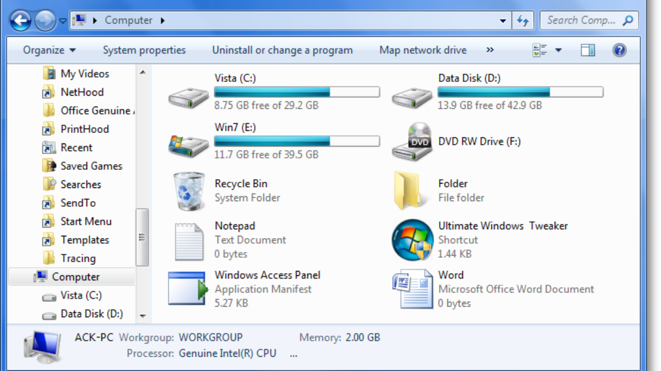Select the Word document icon
This screenshot has width=661, height=371.
coord(412,289)
